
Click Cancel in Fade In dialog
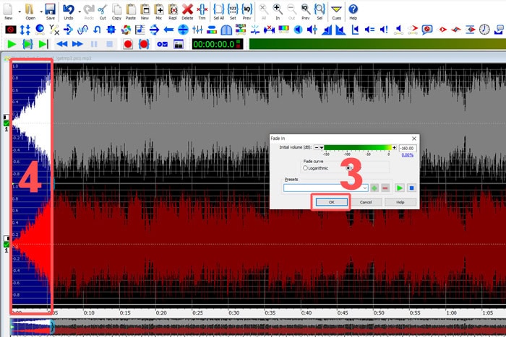point(366,202)
